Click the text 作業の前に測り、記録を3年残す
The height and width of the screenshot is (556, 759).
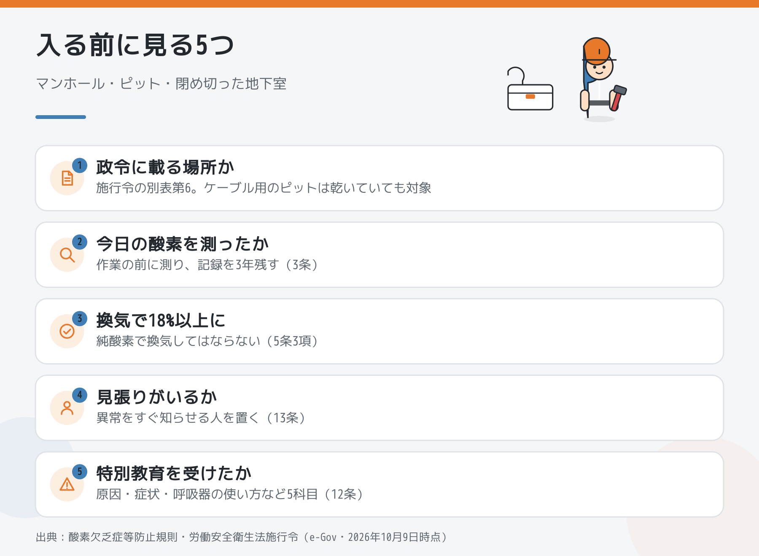187,265
